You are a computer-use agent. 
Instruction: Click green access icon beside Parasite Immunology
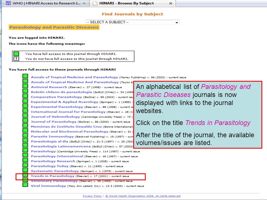pyautogui.click(x=25, y=135)
